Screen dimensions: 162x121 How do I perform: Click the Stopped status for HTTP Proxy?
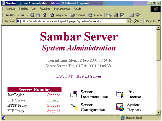click(x=54, y=105)
